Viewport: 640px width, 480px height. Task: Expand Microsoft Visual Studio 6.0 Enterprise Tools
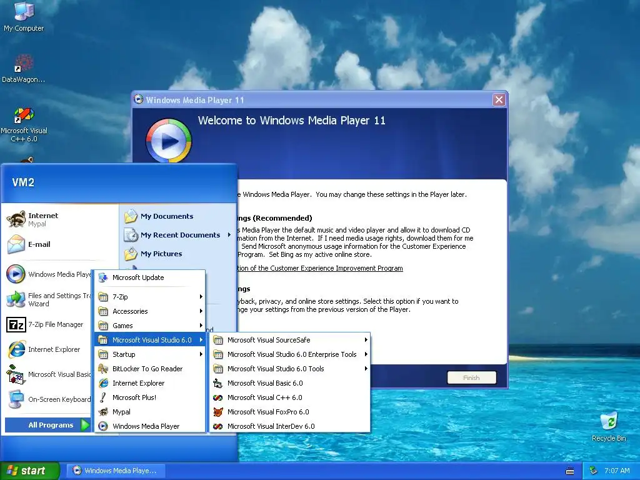pos(290,354)
